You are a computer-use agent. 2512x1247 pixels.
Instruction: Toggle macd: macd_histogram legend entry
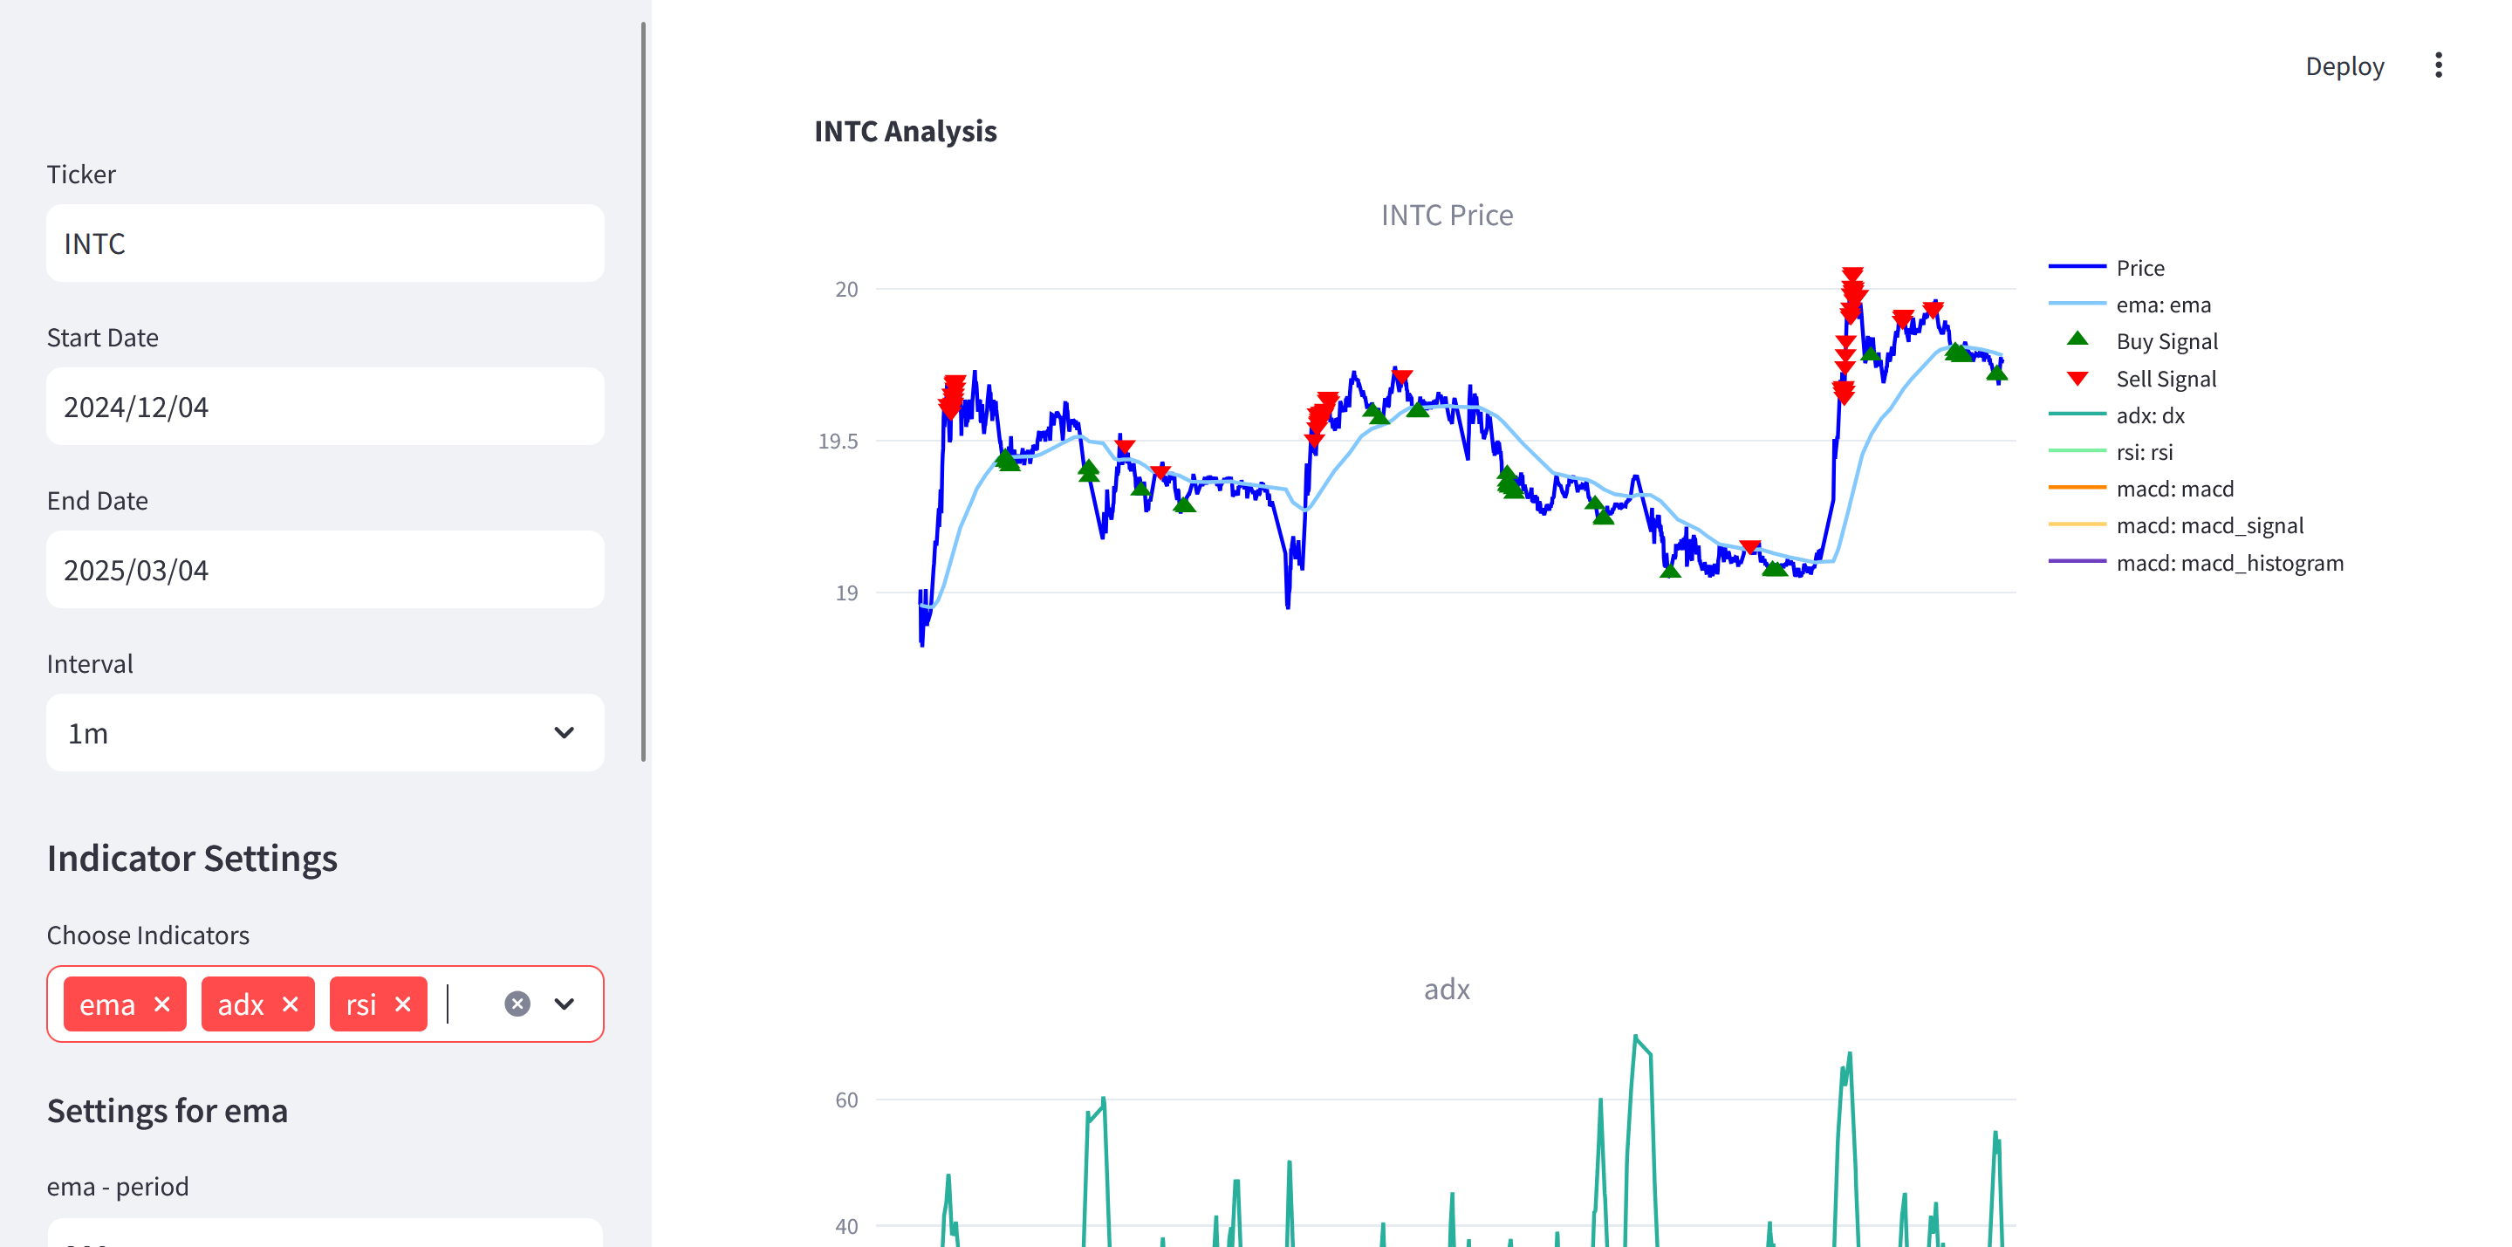coord(2228,563)
